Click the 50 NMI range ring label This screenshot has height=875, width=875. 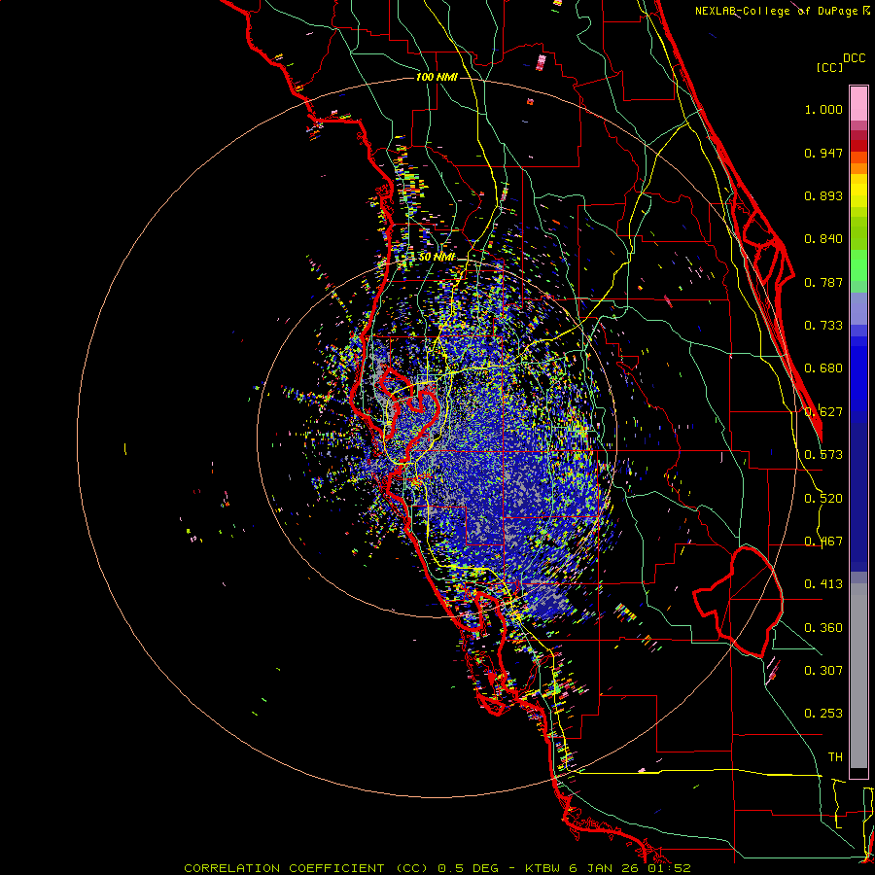(437, 257)
